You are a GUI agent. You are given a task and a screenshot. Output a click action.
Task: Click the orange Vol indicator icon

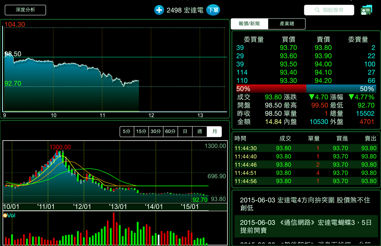tap(5, 215)
